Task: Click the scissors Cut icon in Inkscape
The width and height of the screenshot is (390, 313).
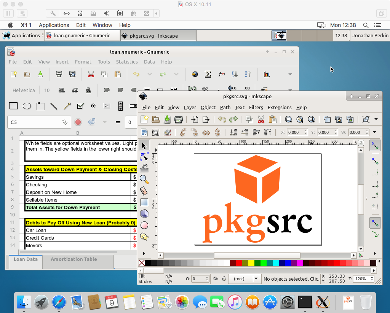Action: point(261,119)
